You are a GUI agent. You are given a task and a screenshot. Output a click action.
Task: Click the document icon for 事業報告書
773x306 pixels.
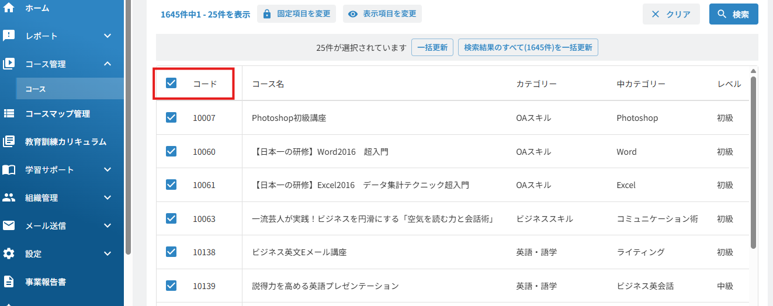point(9,281)
